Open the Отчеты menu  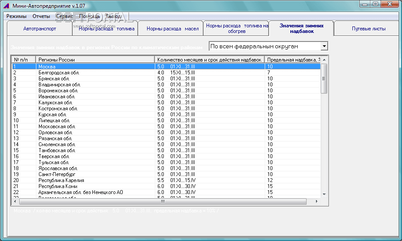point(41,16)
